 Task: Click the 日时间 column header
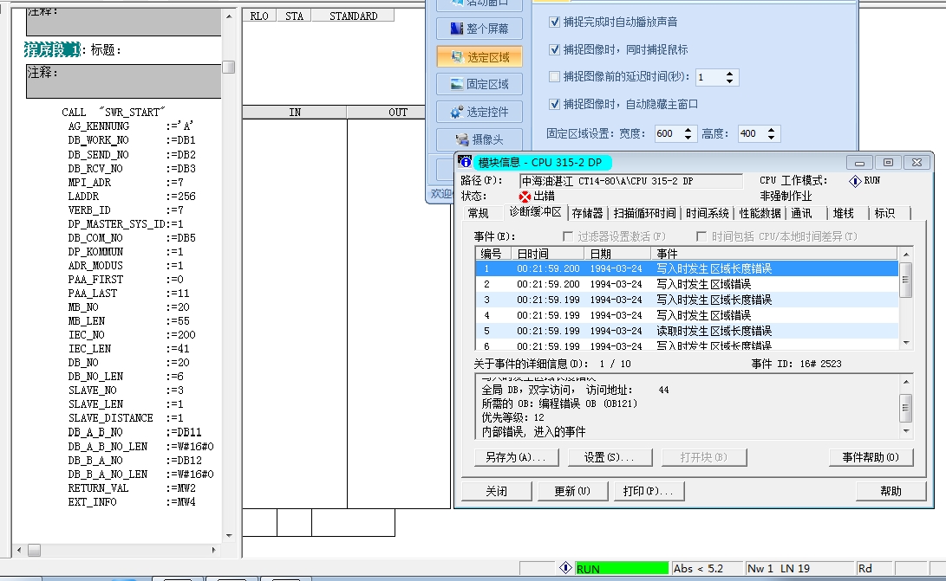tap(548, 254)
